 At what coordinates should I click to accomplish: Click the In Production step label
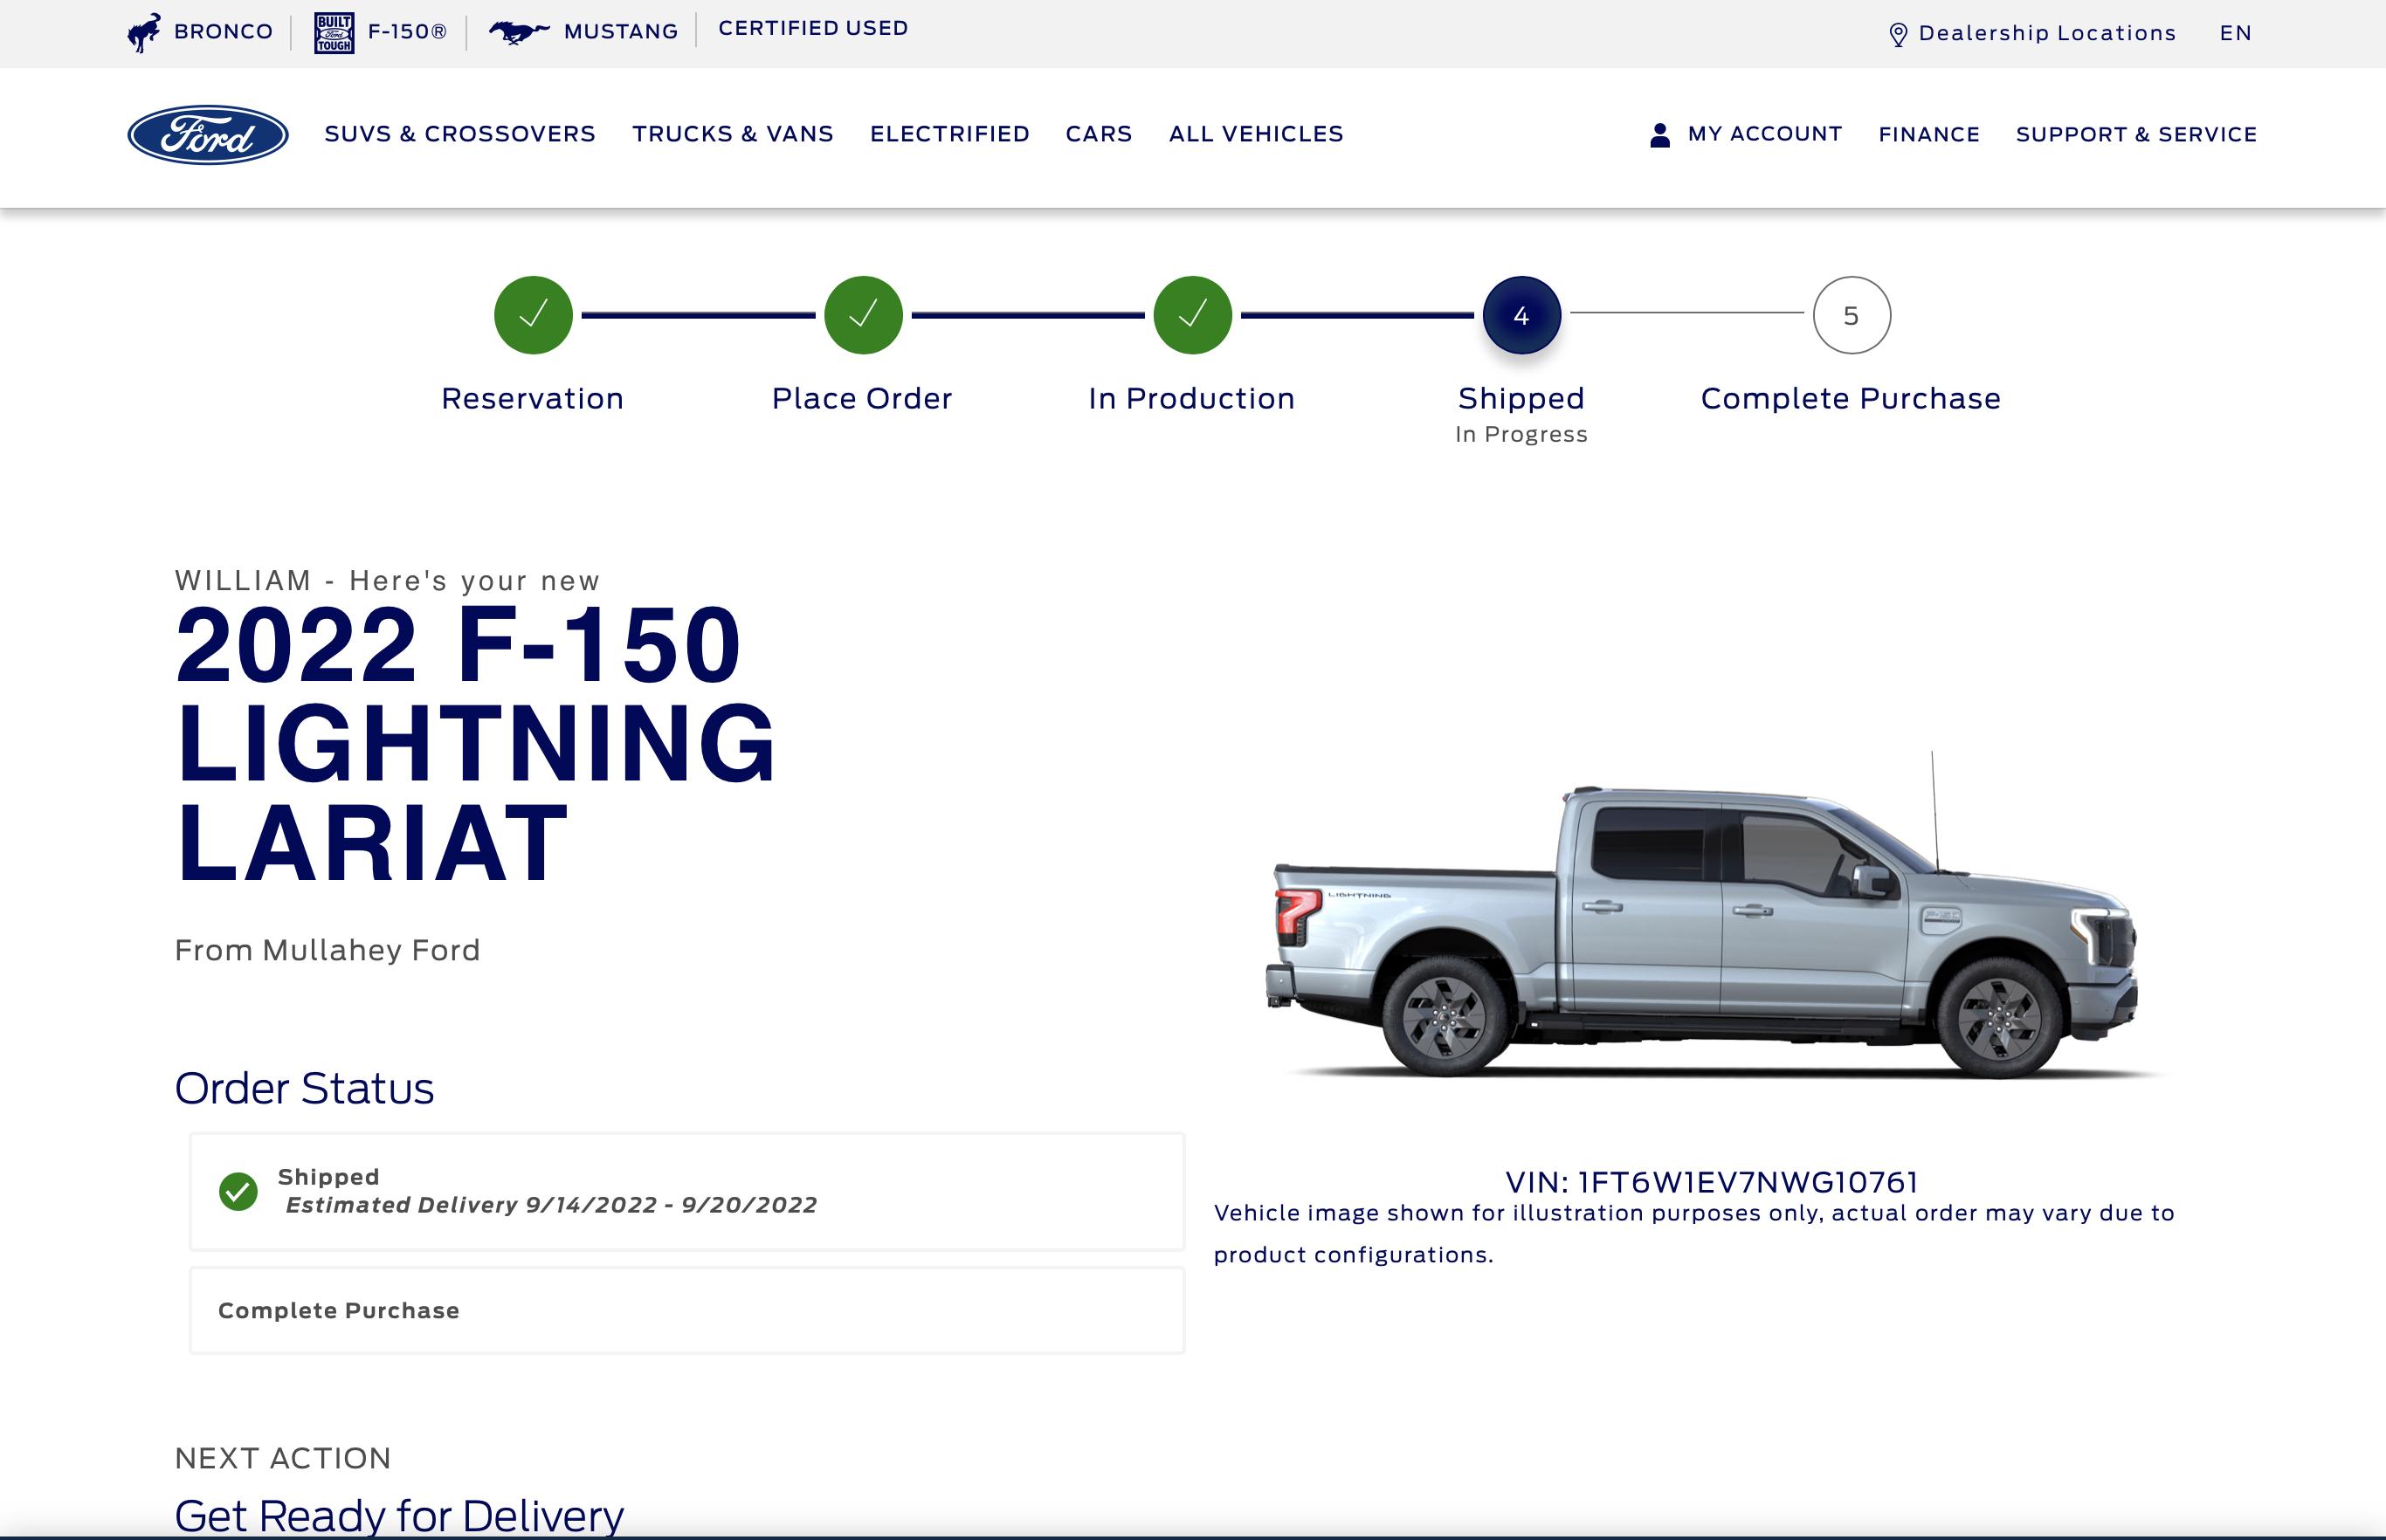pos(1191,399)
